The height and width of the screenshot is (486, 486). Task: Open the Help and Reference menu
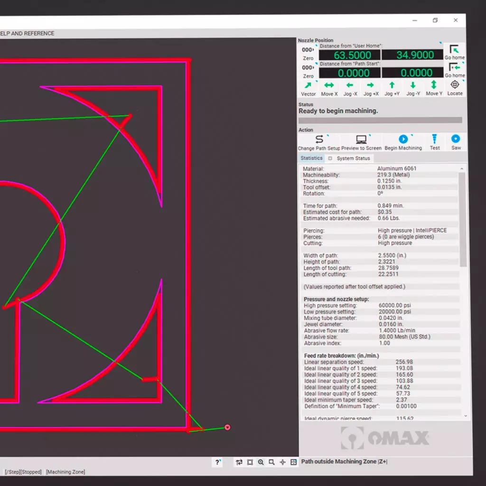pyautogui.click(x=27, y=33)
